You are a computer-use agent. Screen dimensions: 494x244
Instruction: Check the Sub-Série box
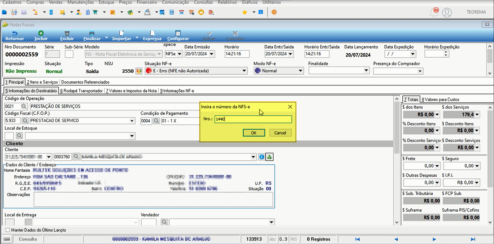pos(69,54)
